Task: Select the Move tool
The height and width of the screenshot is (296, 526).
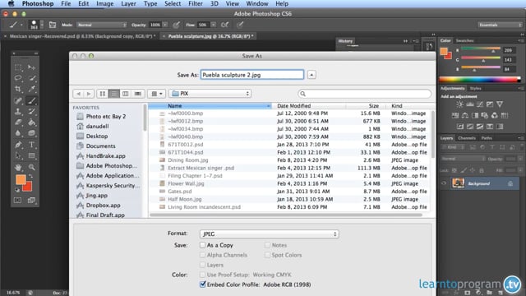Action: (31, 67)
